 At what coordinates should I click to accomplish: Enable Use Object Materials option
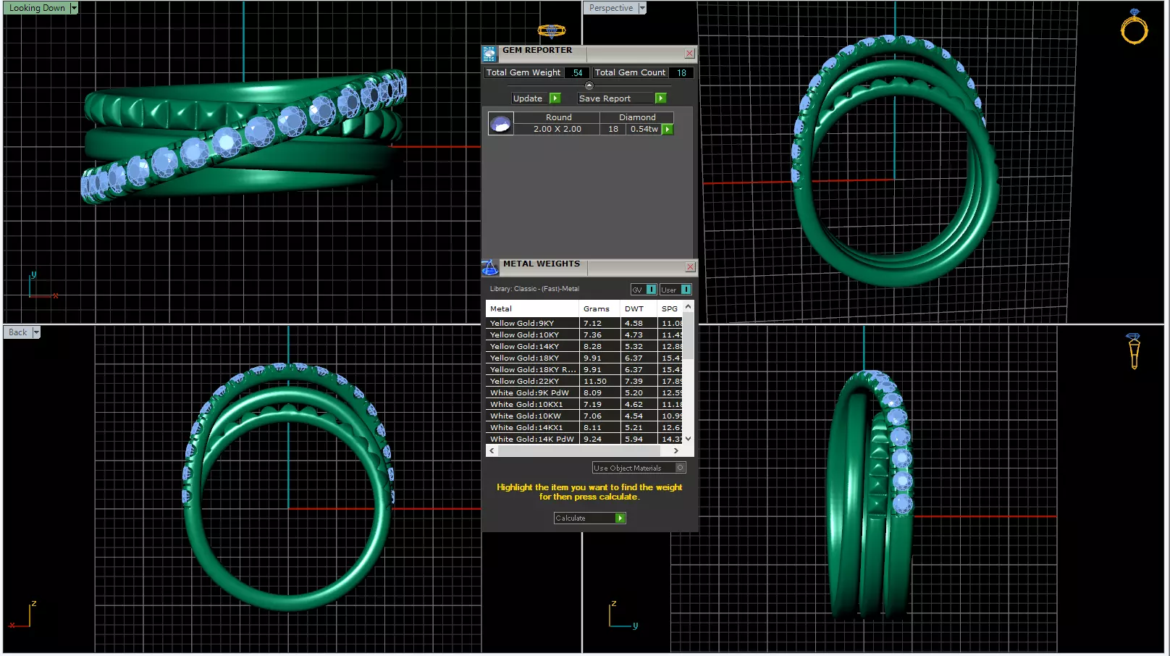click(639, 468)
